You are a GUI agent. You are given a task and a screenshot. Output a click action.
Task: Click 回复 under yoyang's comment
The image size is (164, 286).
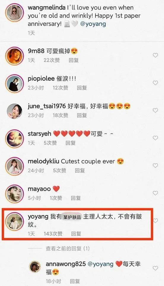coord(76,234)
